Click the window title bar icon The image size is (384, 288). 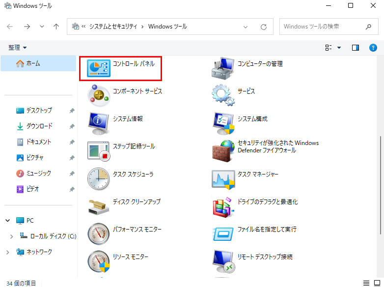pos(8,5)
